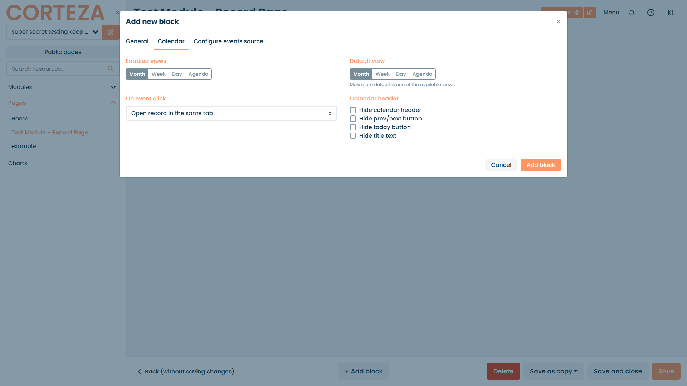Open the KL user avatar menu

coord(671,13)
